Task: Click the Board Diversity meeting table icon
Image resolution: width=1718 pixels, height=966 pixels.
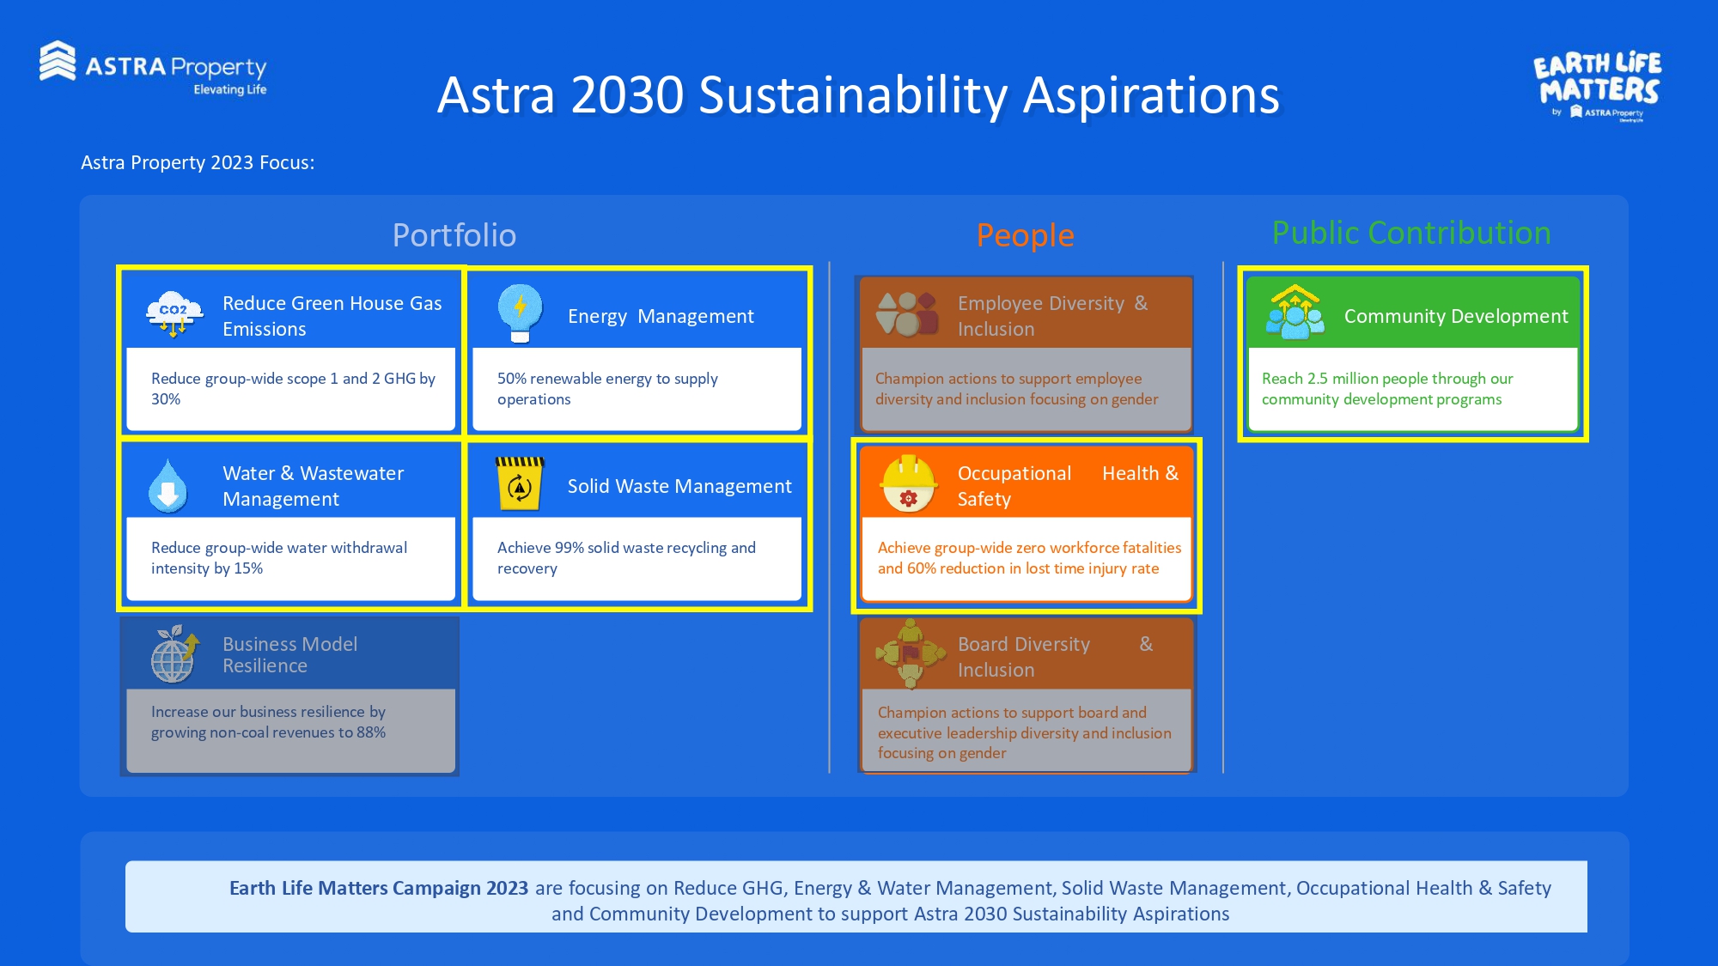Action: tap(910, 654)
